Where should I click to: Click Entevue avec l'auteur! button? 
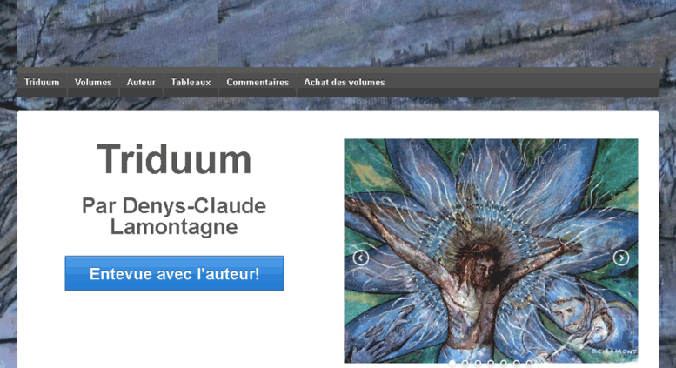click(174, 273)
